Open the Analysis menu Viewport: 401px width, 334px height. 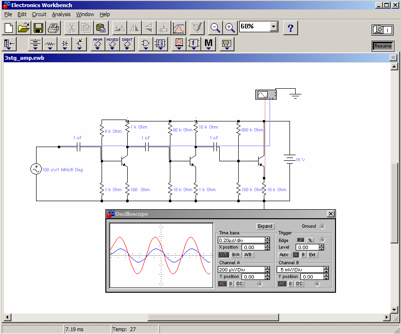pos(61,14)
